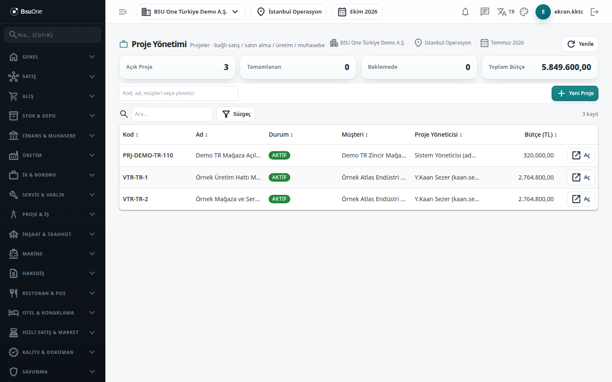
Task: Collapse the sidebar with the menu toggle icon
Action: [123, 12]
